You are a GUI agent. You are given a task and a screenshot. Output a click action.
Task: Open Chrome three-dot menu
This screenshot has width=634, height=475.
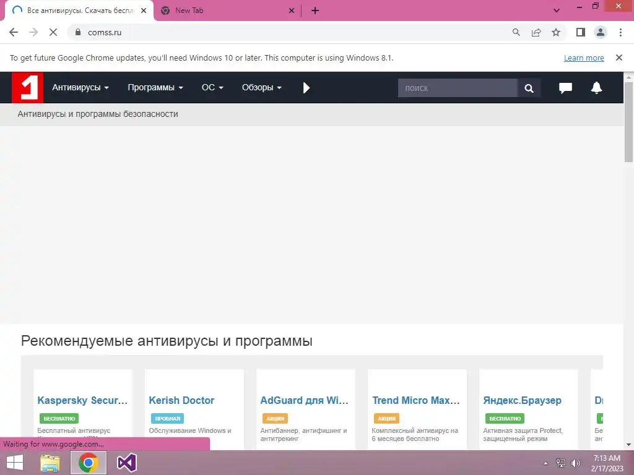coord(620,32)
